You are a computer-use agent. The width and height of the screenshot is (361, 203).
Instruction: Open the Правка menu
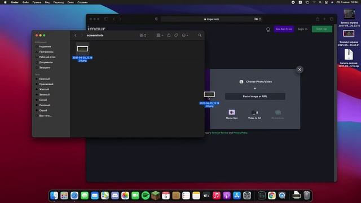[37, 2]
